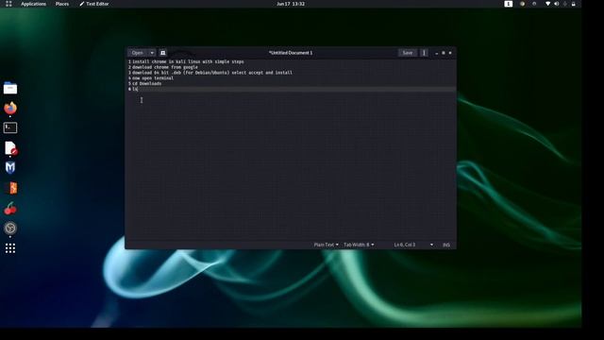
Task: Click the volume icon in the top bar
Action: click(x=556, y=4)
